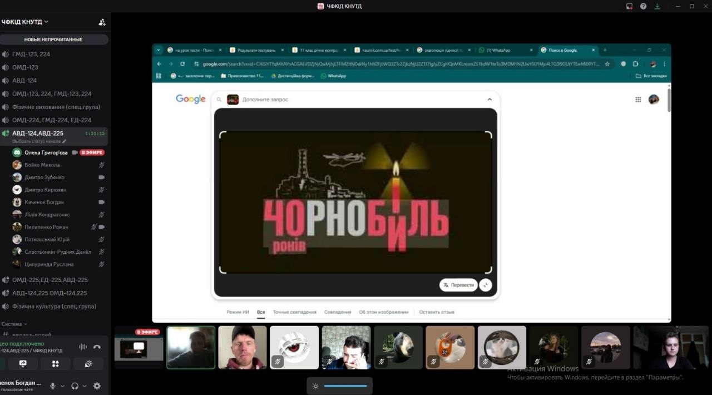Toggle microphone mute

[x=53, y=386]
